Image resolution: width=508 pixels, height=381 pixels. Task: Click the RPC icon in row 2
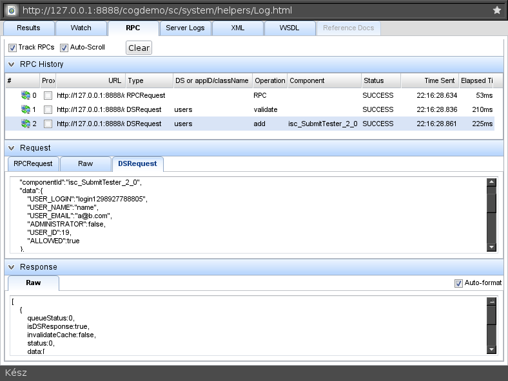[x=25, y=124]
